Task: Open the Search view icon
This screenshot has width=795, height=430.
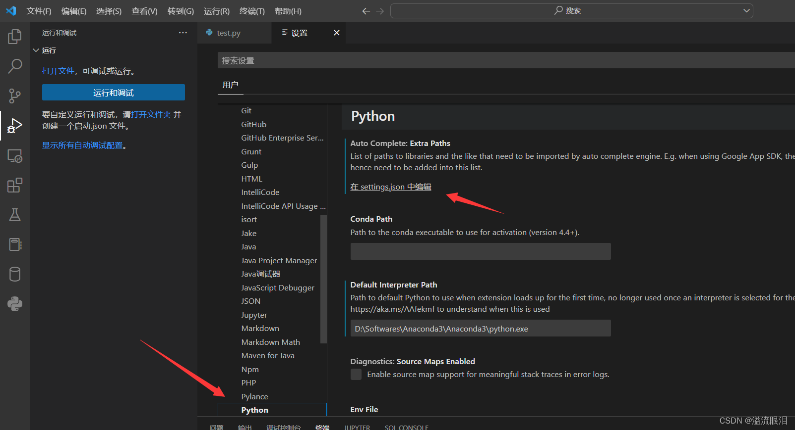Action: 15,66
